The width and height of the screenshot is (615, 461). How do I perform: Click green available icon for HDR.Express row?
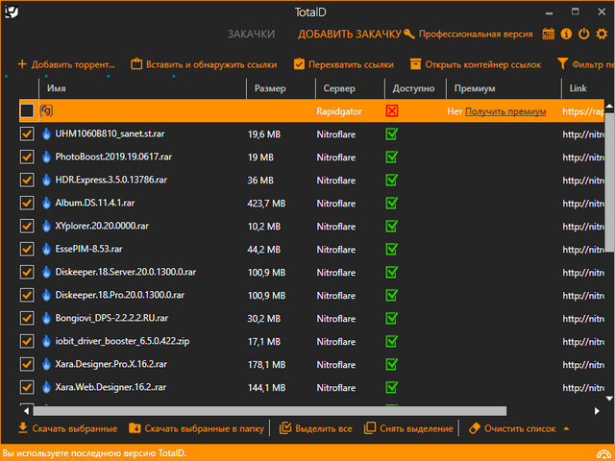coord(391,180)
